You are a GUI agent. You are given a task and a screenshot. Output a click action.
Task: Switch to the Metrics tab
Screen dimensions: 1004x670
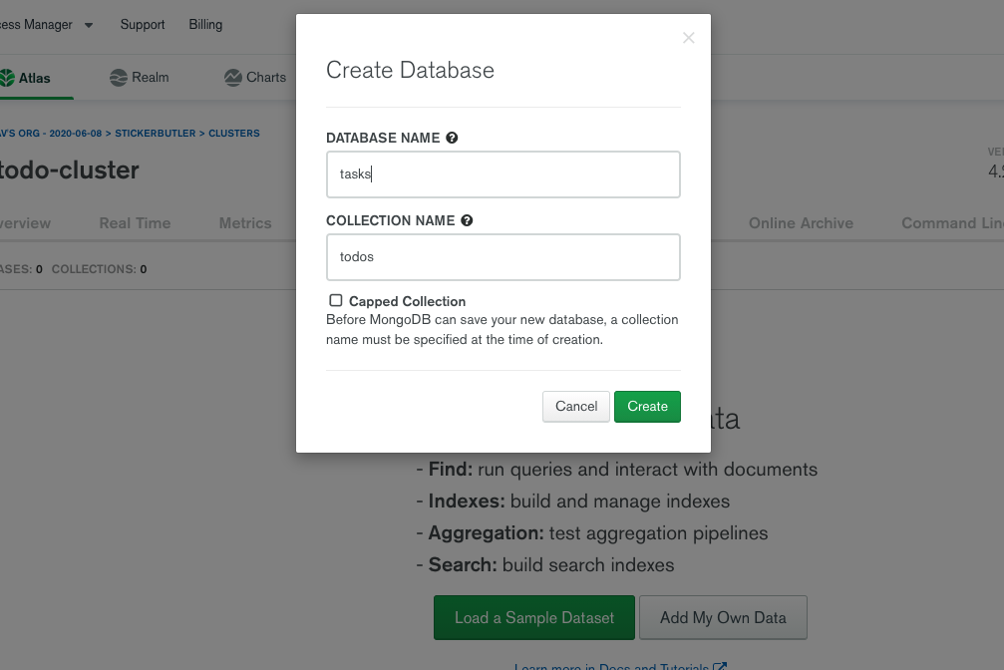click(244, 223)
